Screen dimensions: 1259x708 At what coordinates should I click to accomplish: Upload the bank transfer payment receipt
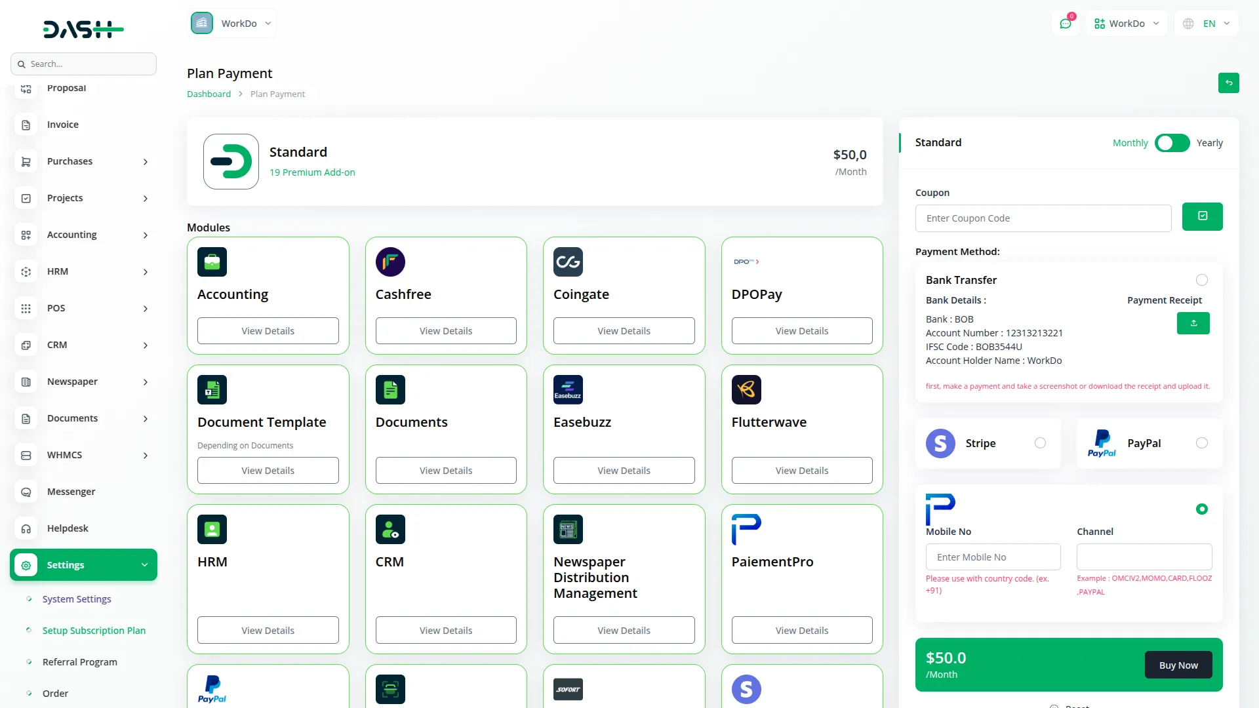coord(1193,323)
